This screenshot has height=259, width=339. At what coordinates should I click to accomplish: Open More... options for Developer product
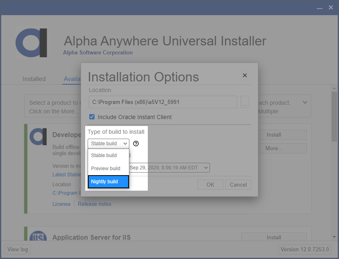click(282, 148)
